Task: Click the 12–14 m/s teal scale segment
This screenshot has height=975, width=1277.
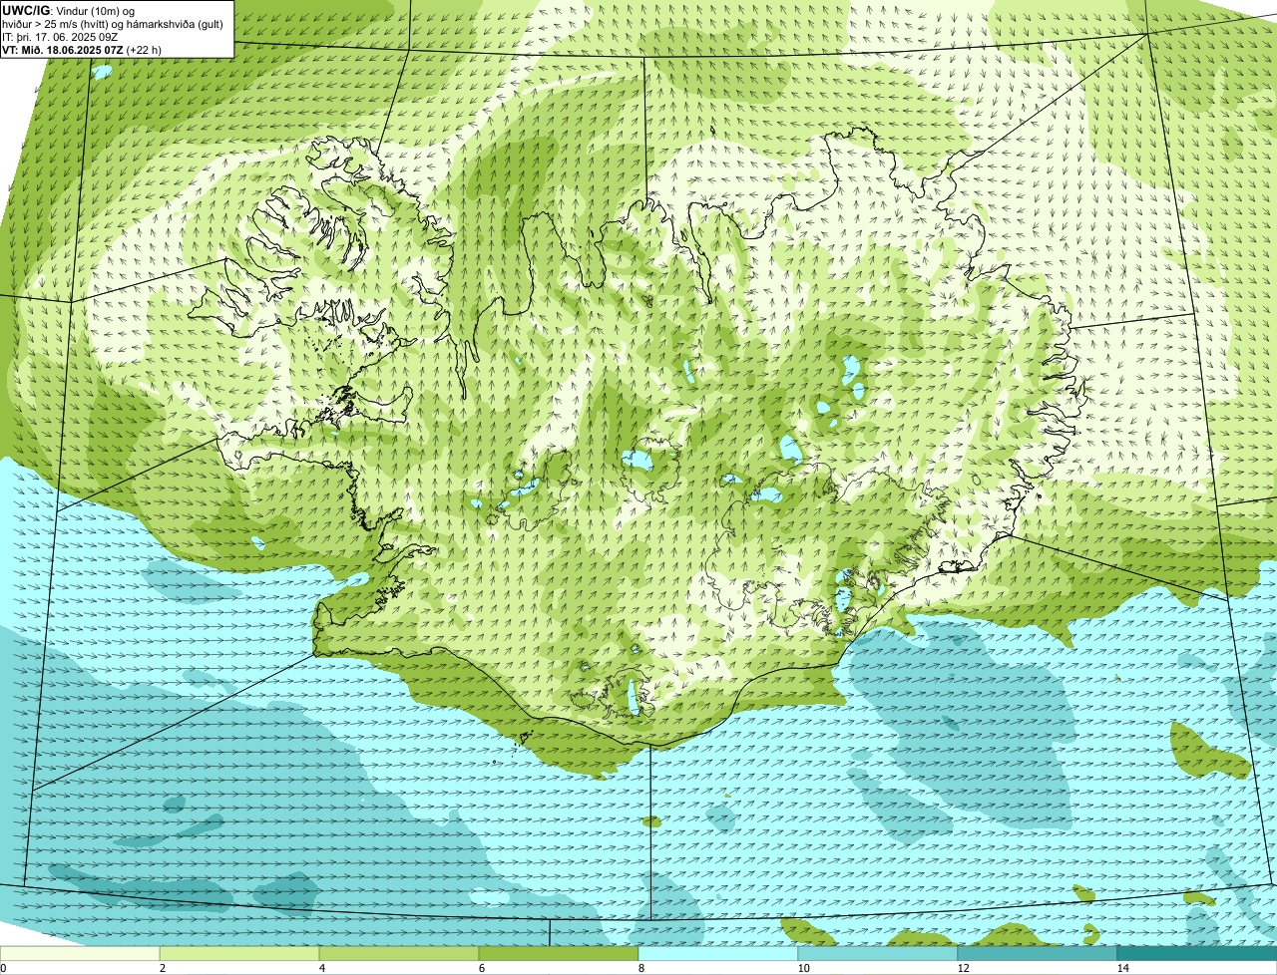Action: coord(1038,953)
